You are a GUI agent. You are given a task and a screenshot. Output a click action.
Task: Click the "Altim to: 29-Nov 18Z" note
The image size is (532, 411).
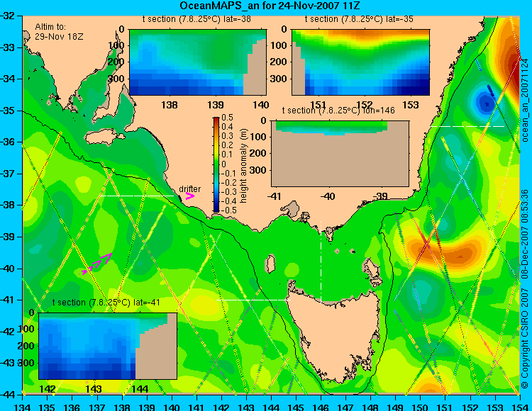(x=59, y=31)
